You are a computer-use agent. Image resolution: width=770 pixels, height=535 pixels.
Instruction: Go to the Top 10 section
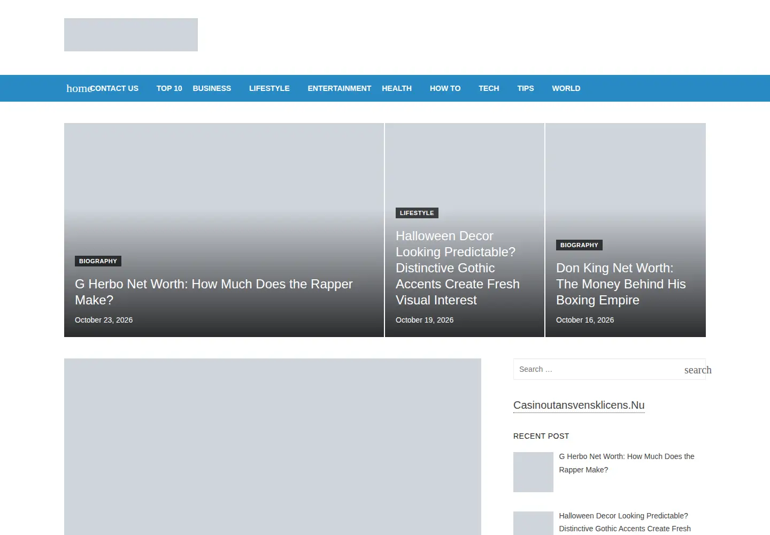point(170,88)
